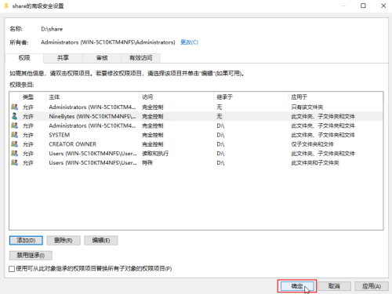The height and width of the screenshot is (294, 392).
Task: Click the 编辑(E) button
Action: [101, 241]
